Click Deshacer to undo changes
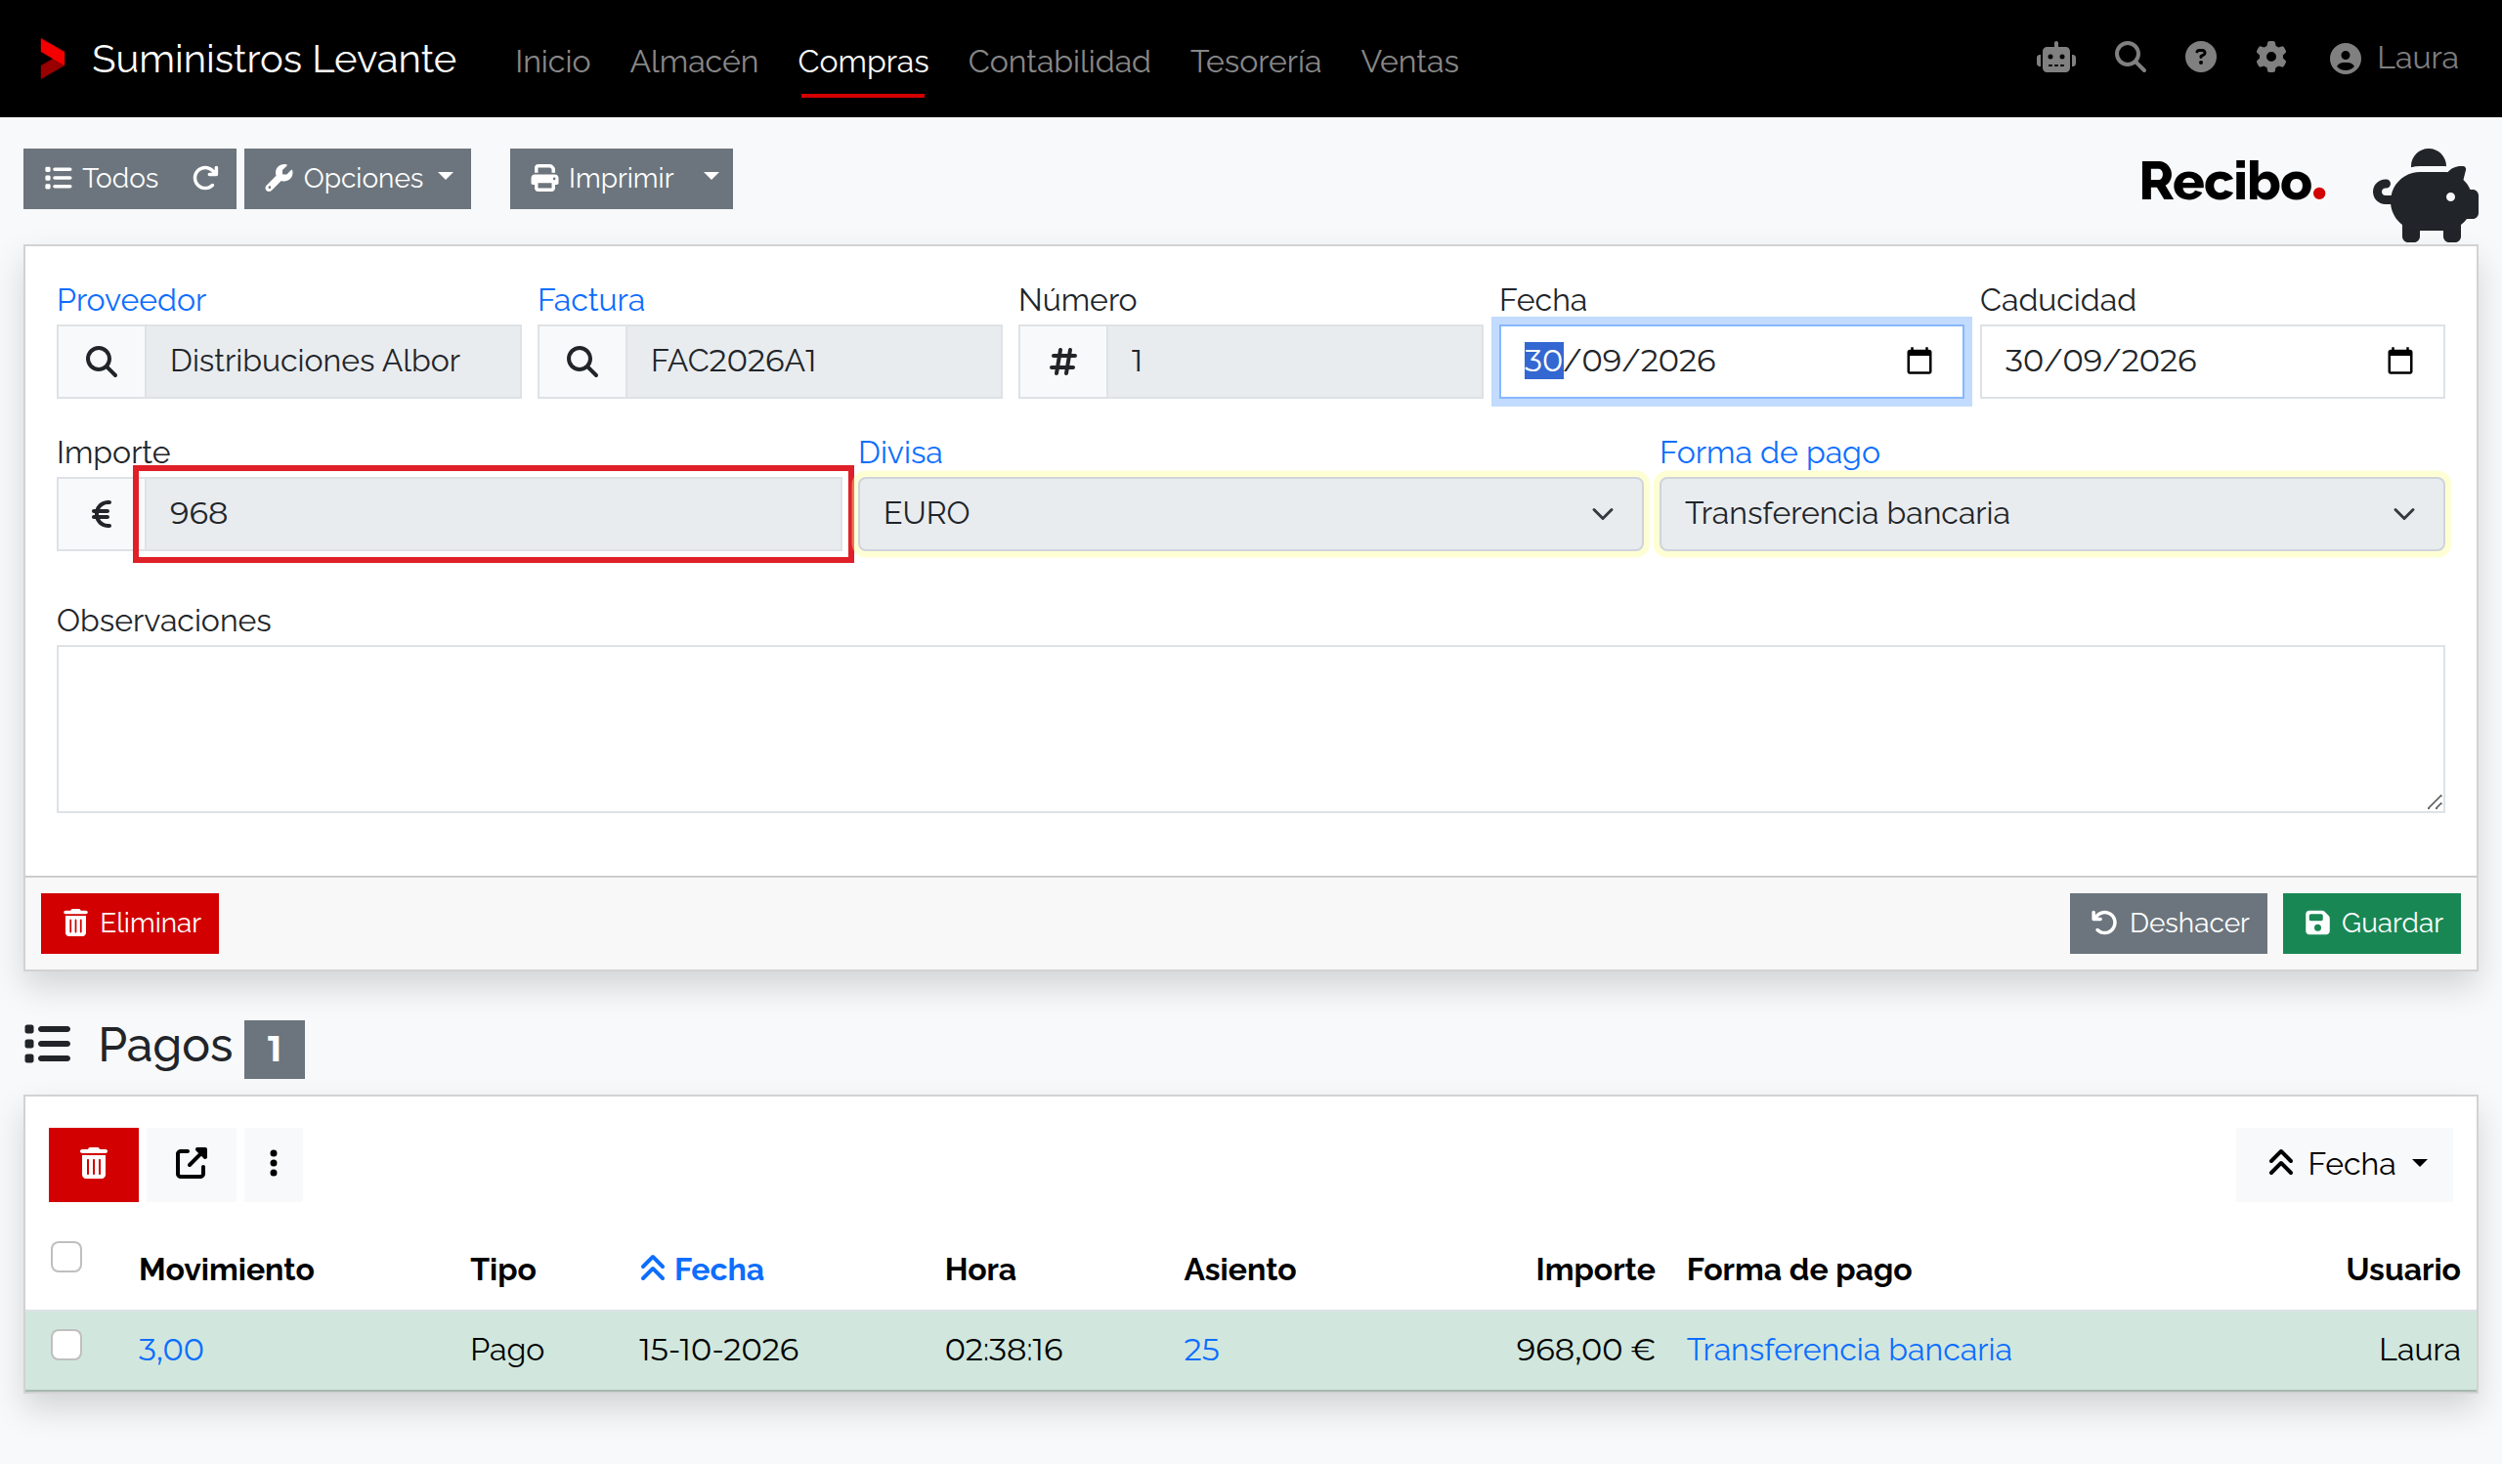Screen dimensions: 2502x1464 coord(2168,925)
